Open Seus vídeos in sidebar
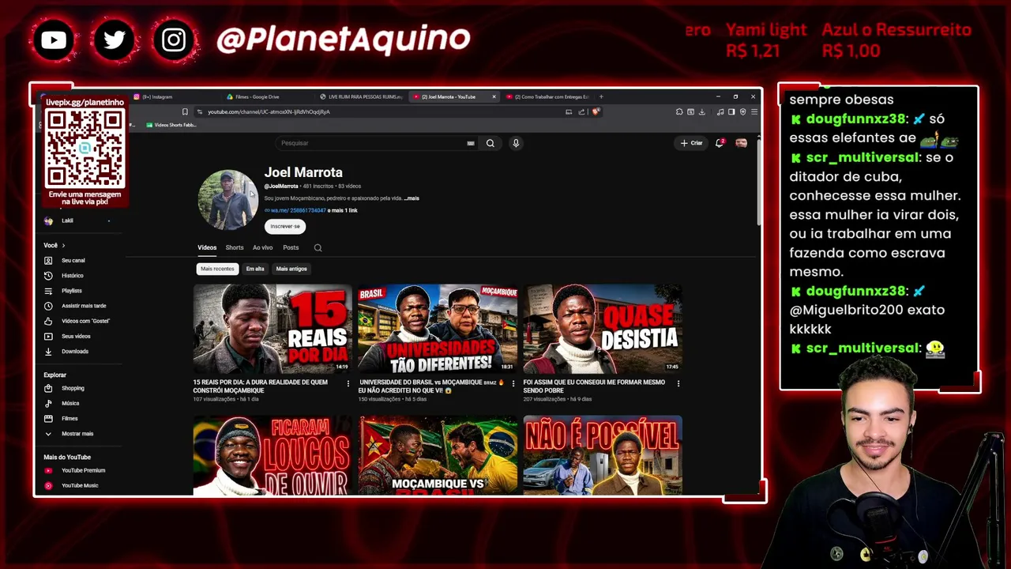The image size is (1011, 569). (x=76, y=337)
